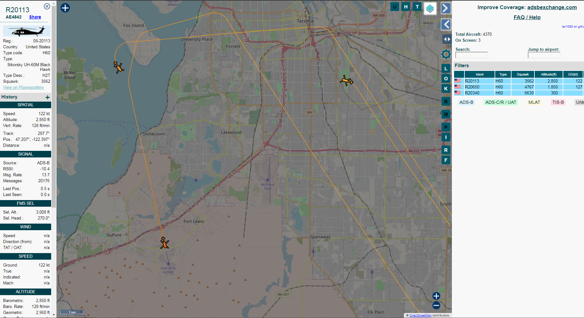Click the TIS-B legend swatch

tap(558, 102)
